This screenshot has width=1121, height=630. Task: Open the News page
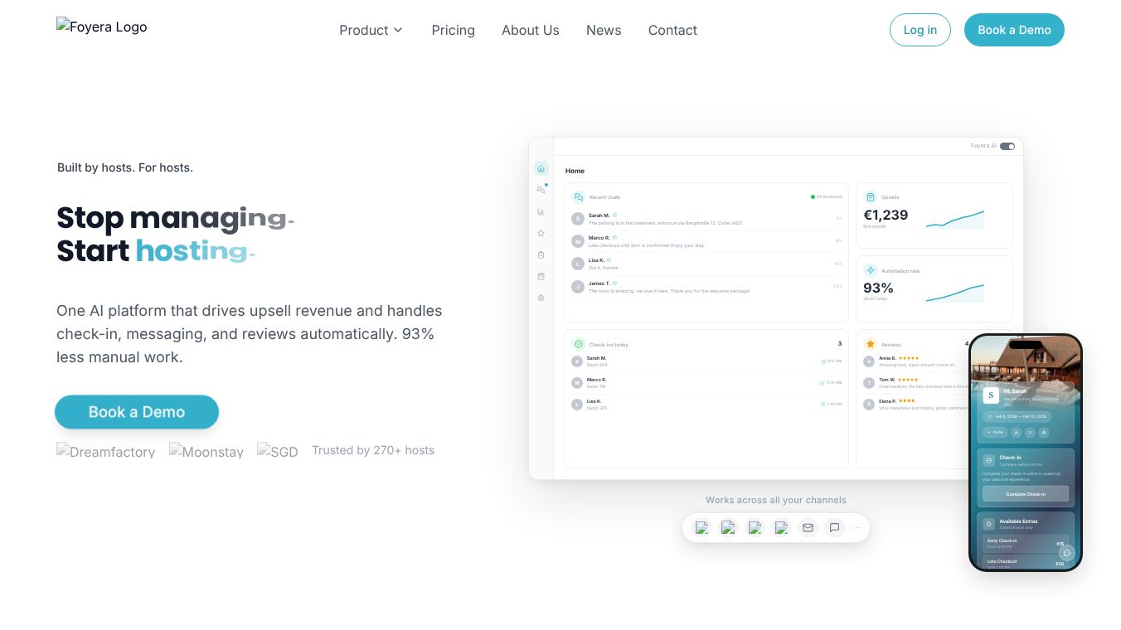[604, 30]
